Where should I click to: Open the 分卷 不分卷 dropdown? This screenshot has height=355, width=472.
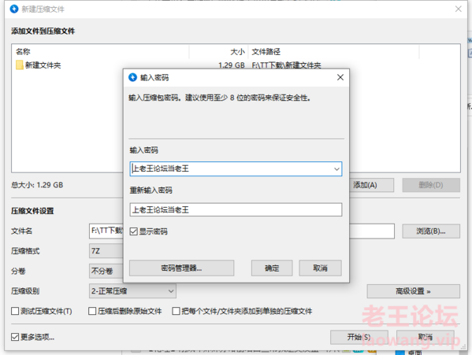[x=106, y=271]
